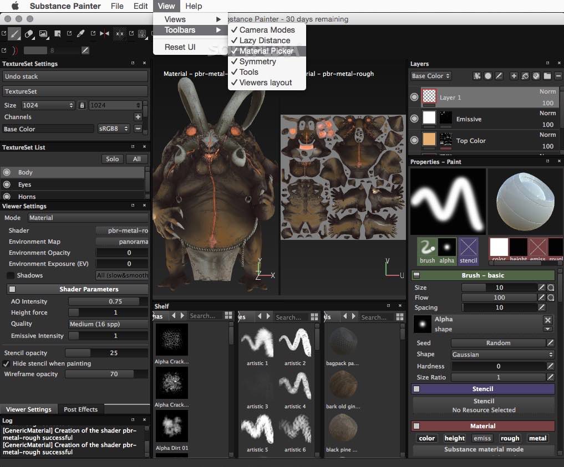Click the brush-stroke icon in Layers toolbar
The height and width of the screenshot is (467, 564).
pyautogui.click(x=499, y=76)
